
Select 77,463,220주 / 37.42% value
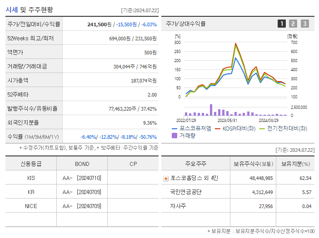133,109
